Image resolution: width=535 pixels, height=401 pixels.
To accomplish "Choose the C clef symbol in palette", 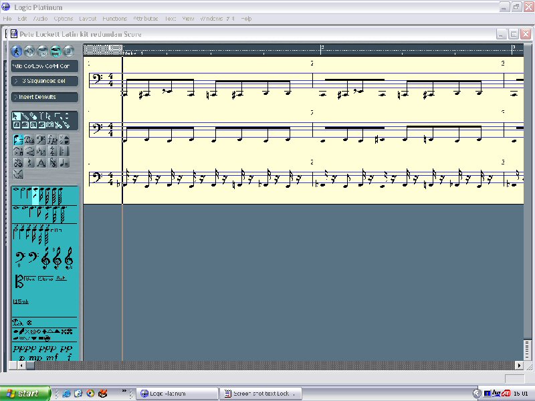I will tap(17, 281).
